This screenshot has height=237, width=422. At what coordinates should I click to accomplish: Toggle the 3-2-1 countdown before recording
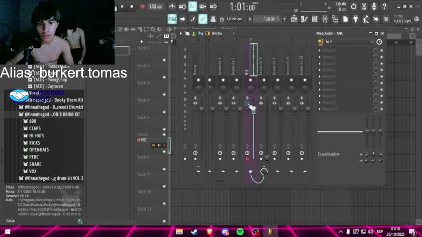click(192, 6)
